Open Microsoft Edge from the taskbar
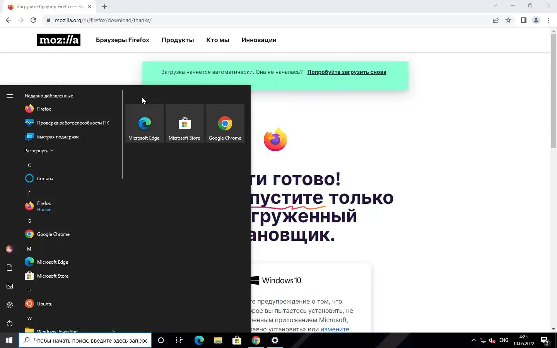The image size is (557, 348). [x=199, y=340]
